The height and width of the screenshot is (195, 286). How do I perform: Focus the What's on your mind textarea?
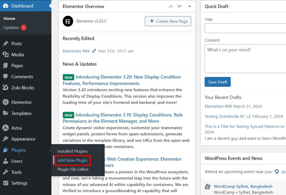245,59
